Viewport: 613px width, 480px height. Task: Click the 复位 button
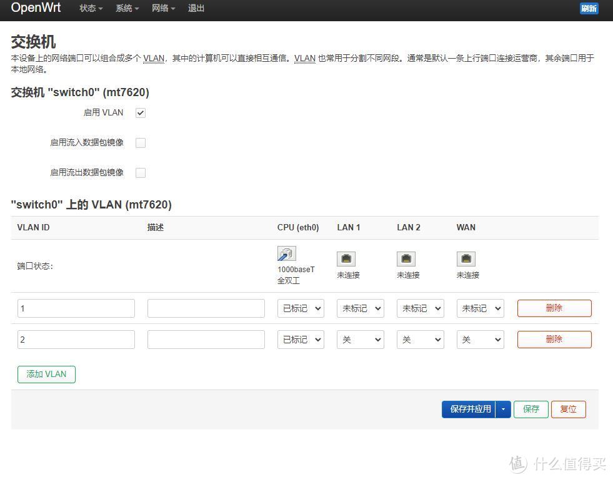coord(568,409)
